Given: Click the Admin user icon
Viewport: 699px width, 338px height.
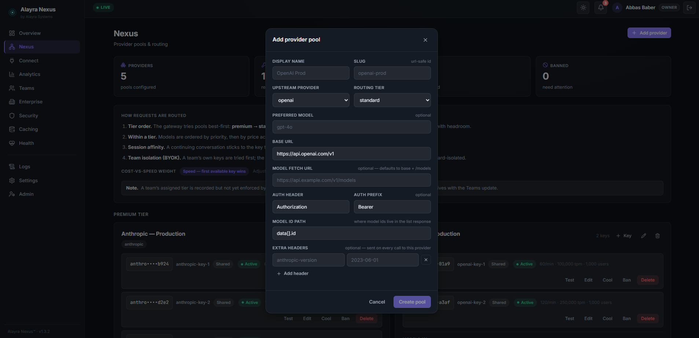Looking at the screenshot, I should pos(12,194).
